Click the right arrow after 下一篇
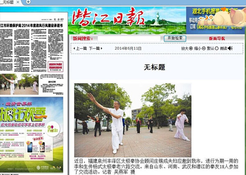Screen dimensions: 246x175 pyautogui.click(x=102, y=48)
